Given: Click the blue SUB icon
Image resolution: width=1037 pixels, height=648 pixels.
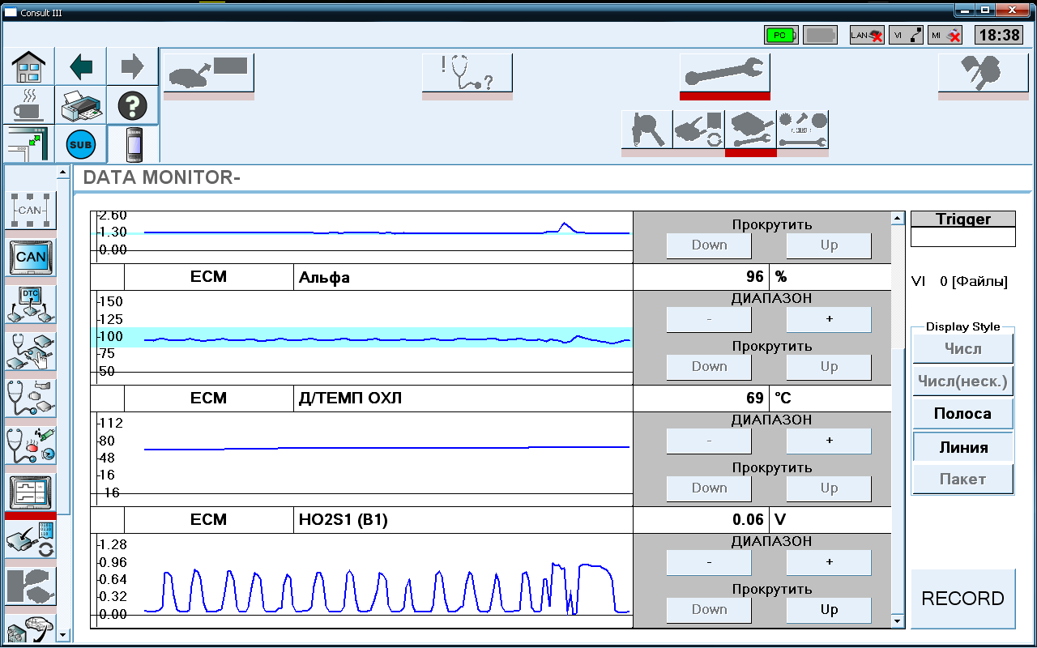Looking at the screenshot, I should (81, 144).
